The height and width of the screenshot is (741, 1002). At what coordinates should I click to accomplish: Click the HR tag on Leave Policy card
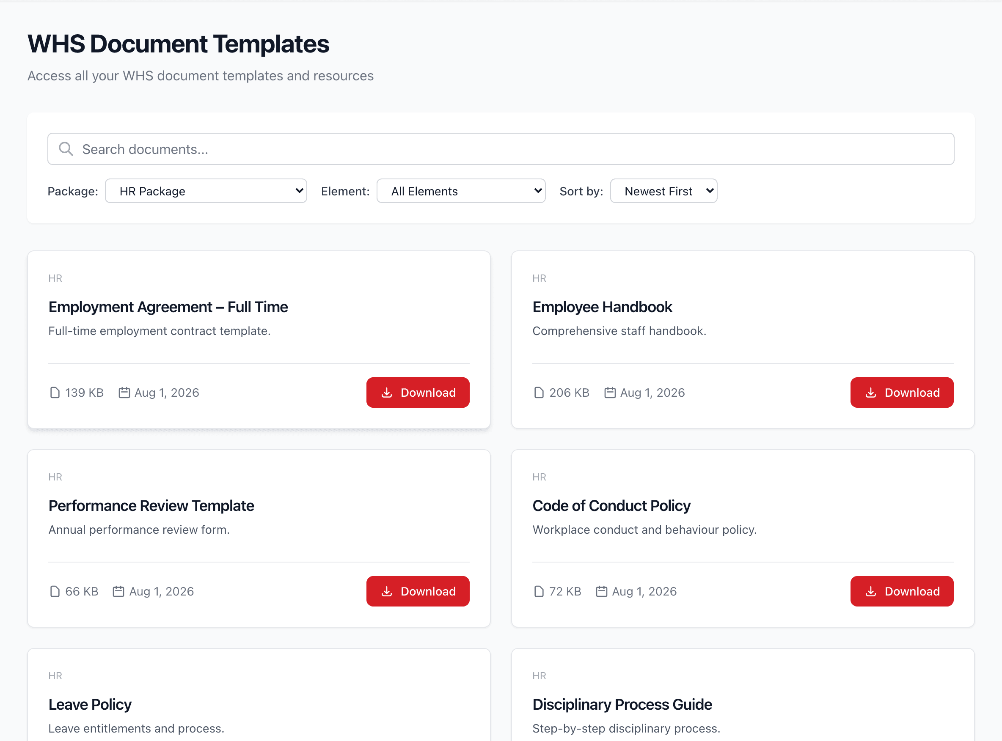[x=55, y=675]
